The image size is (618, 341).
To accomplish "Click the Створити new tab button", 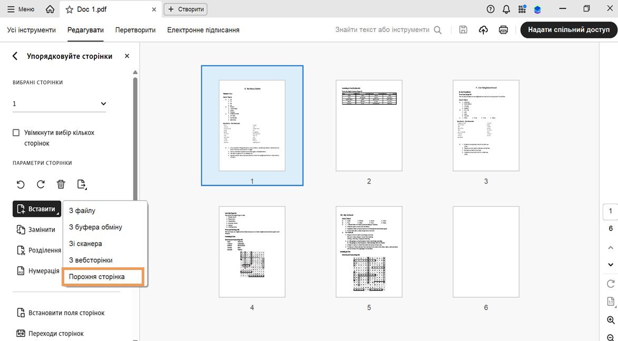I will coord(185,9).
